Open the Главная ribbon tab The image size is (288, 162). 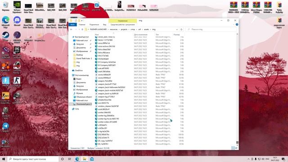(82, 24)
